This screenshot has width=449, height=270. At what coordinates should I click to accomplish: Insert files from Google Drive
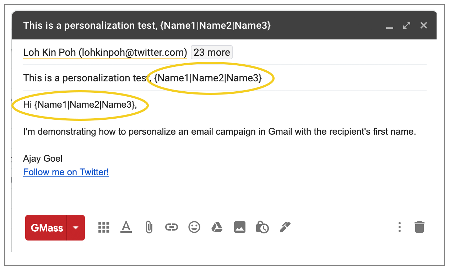click(x=217, y=227)
